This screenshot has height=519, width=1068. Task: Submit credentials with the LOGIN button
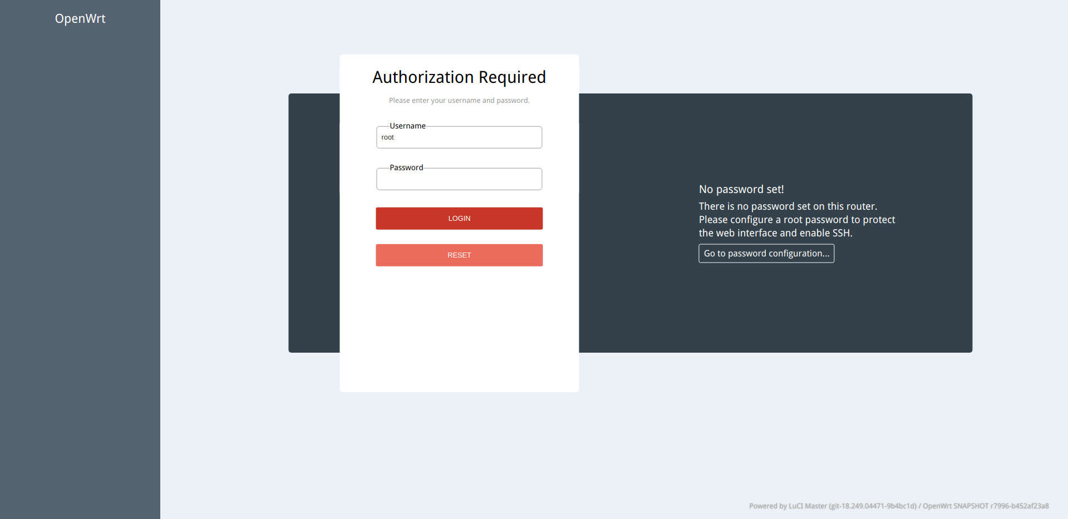(x=459, y=219)
